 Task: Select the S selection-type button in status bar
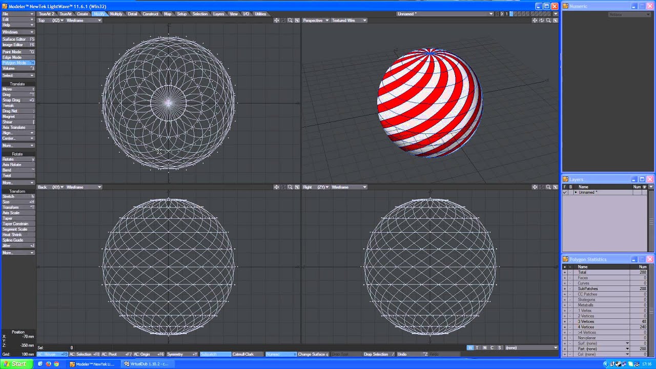[x=500, y=347]
